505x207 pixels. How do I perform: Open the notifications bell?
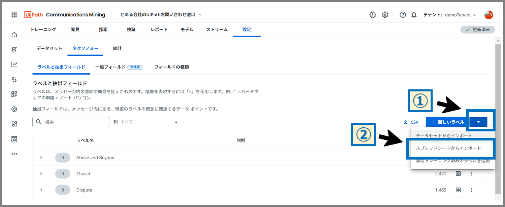tap(414, 15)
